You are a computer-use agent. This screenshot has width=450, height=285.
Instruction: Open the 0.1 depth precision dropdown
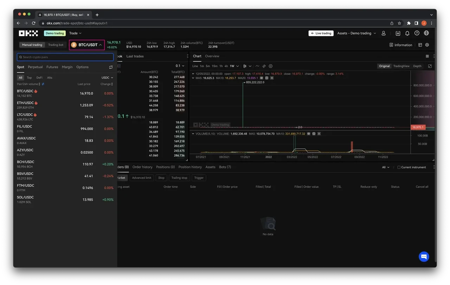[180, 66]
